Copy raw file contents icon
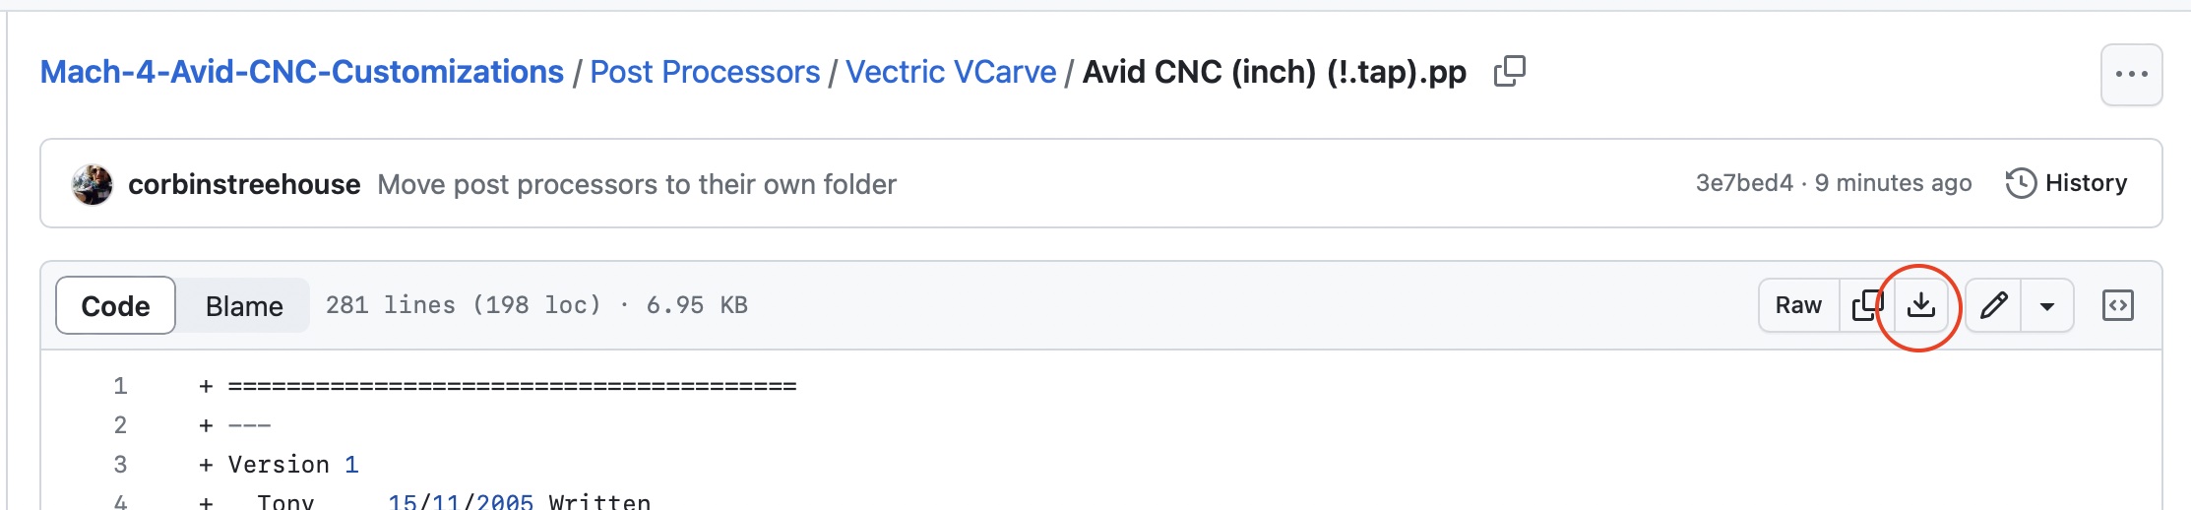The height and width of the screenshot is (510, 2191). tap(1867, 306)
